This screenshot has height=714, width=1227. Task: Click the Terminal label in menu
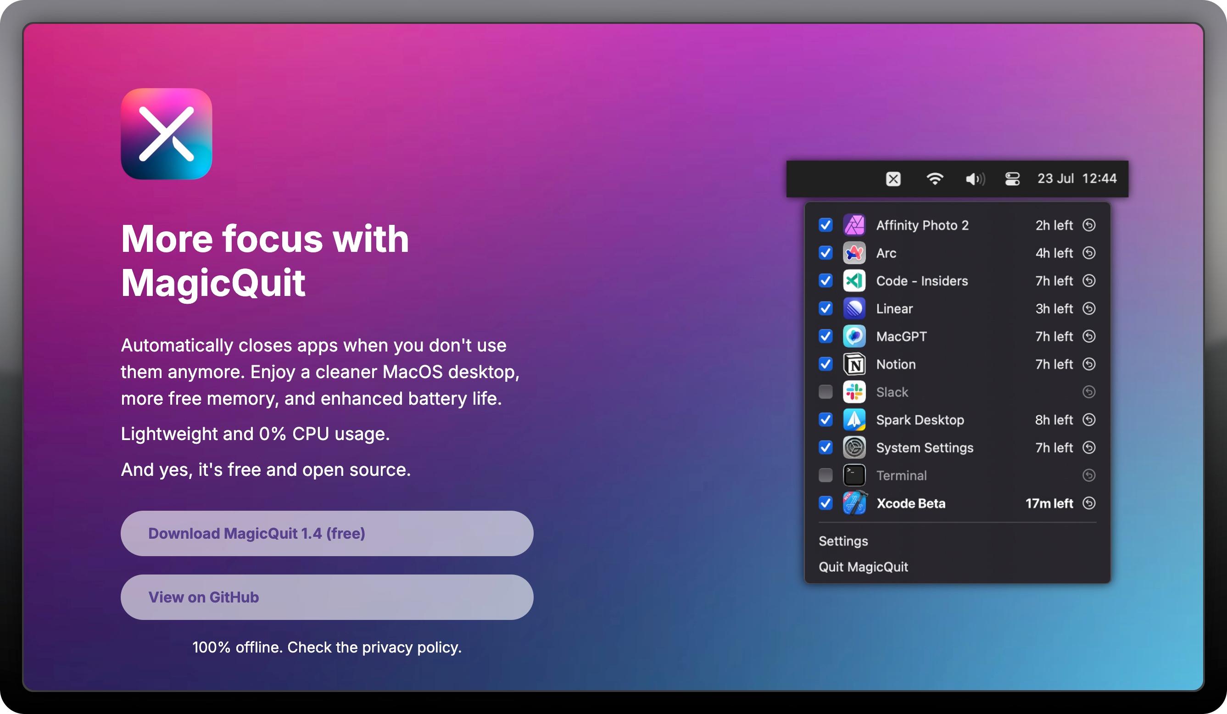coord(901,476)
